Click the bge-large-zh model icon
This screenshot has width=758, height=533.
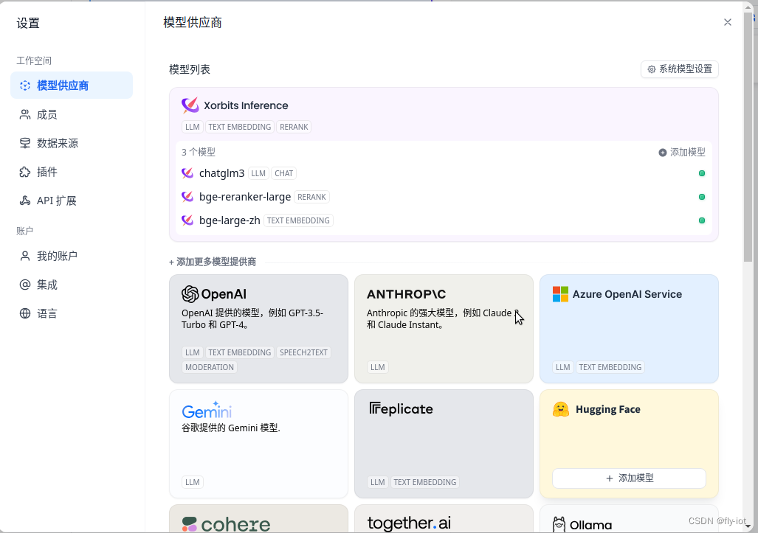[x=187, y=220]
